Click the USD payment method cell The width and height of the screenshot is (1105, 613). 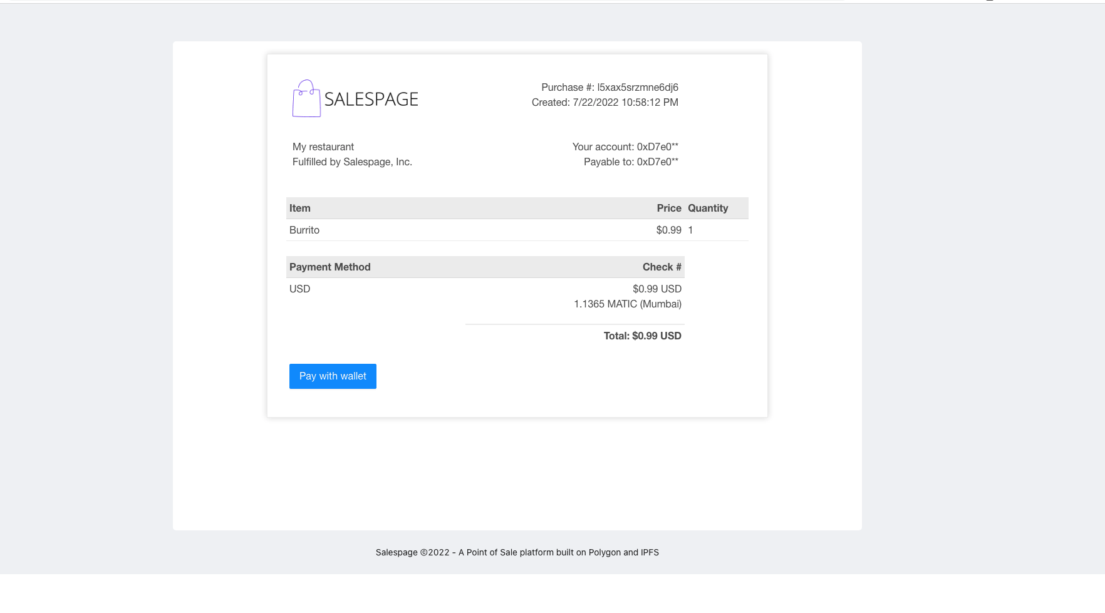click(300, 289)
